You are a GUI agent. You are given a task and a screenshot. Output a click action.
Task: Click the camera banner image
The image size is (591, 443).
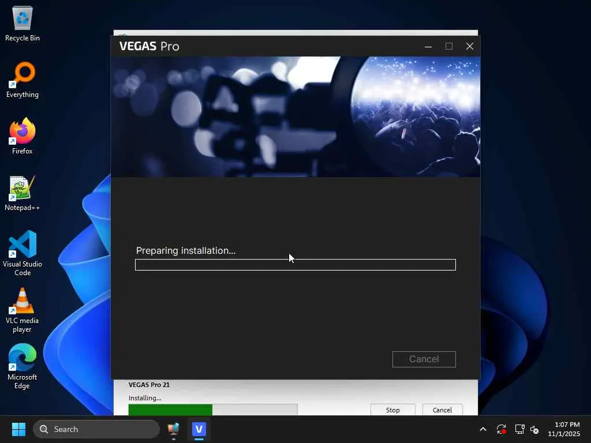(x=295, y=117)
